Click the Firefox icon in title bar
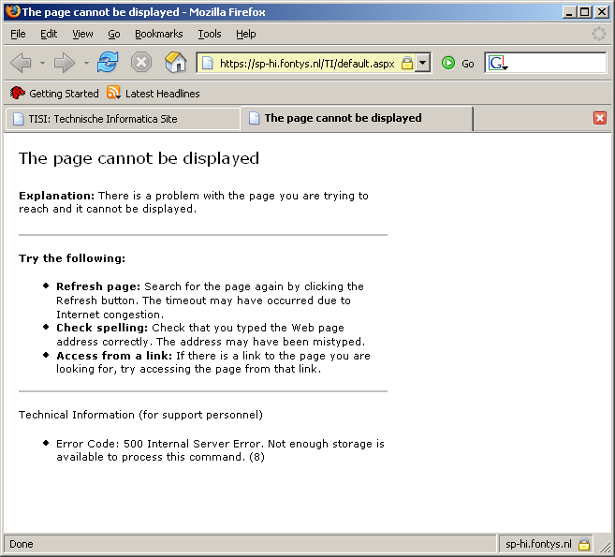615x557 pixels. point(12,11)
